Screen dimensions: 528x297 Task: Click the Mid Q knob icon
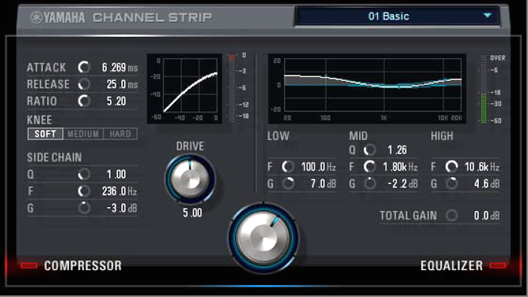tap(370, 150)
